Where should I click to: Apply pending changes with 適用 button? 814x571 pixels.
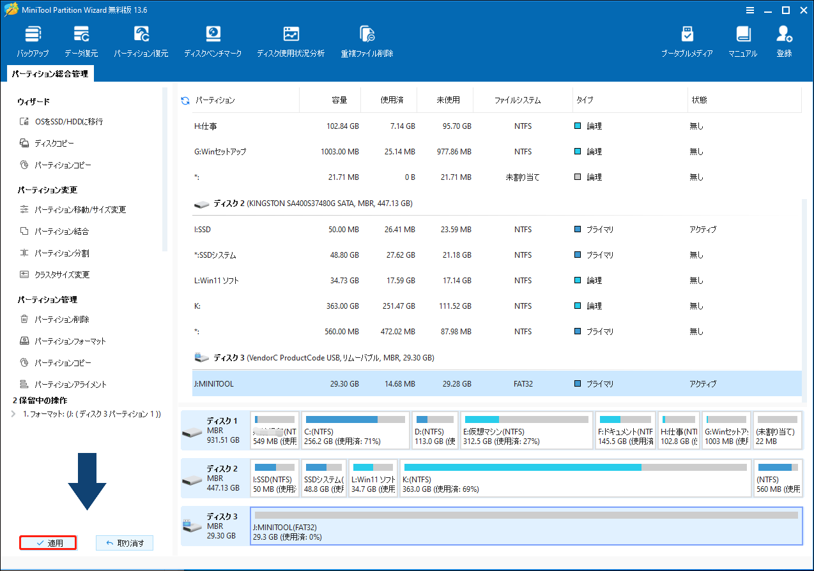pos(48,543)
